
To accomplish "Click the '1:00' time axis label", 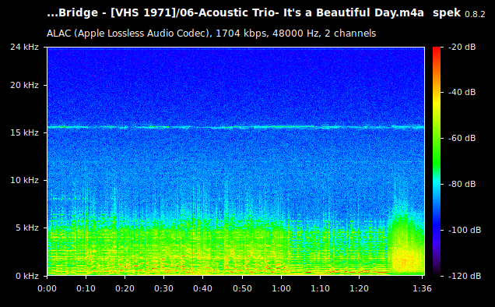I will pos(281,288).
